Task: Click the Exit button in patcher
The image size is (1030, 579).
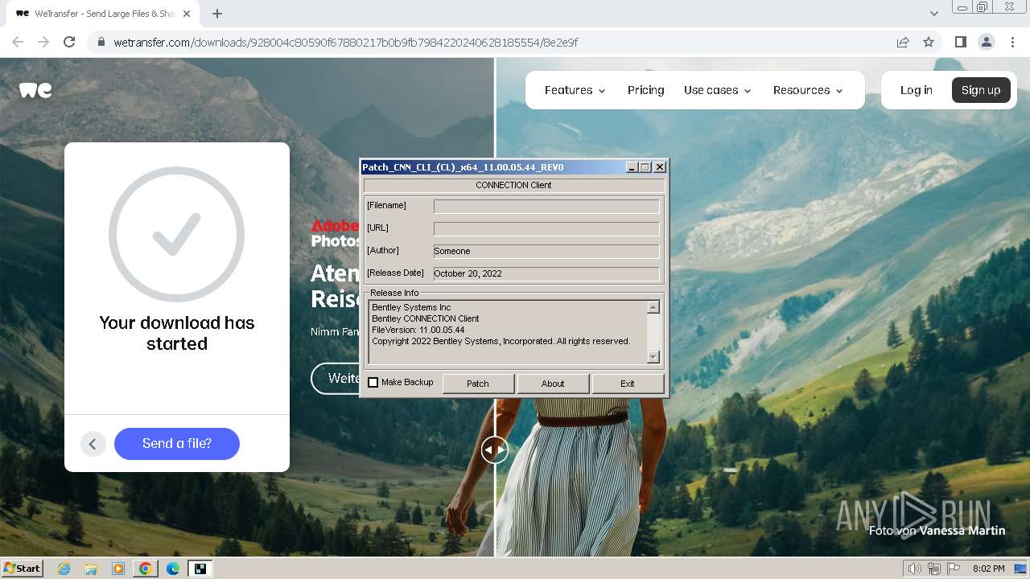Action: pyautogui.click(x=628, y=384)
